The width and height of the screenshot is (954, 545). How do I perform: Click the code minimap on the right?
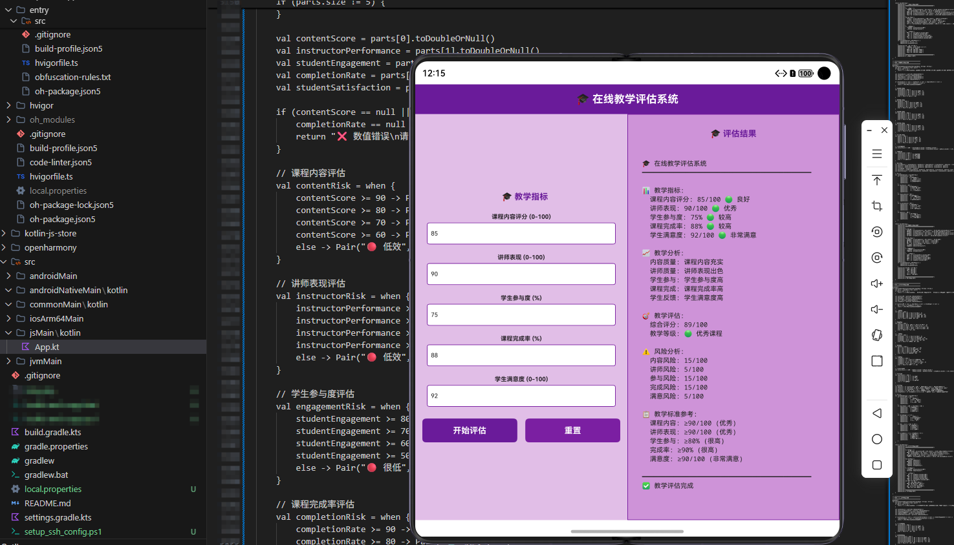click(922, 272)
